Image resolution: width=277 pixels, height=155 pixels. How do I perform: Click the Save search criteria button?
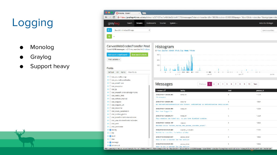139,55
